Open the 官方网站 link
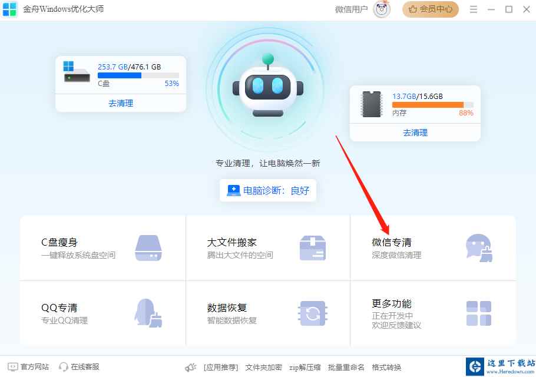536x377 pixels. click(x=28, y=367)
